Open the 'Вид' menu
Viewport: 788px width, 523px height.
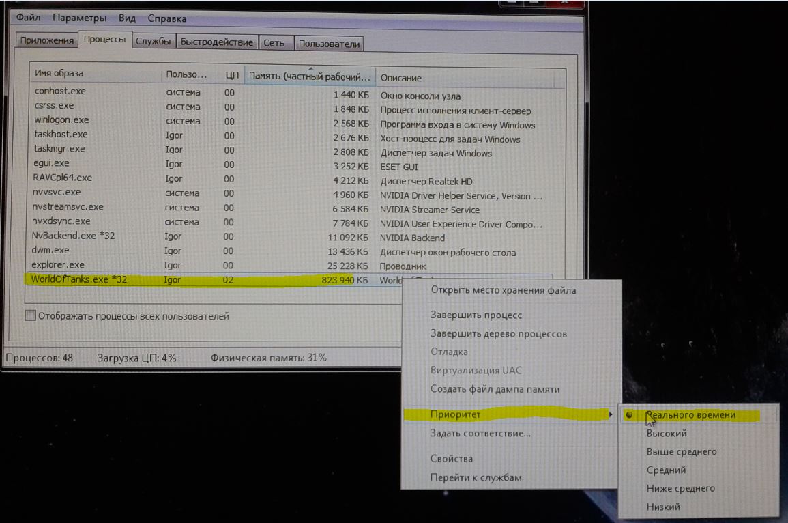pos(127,18)
